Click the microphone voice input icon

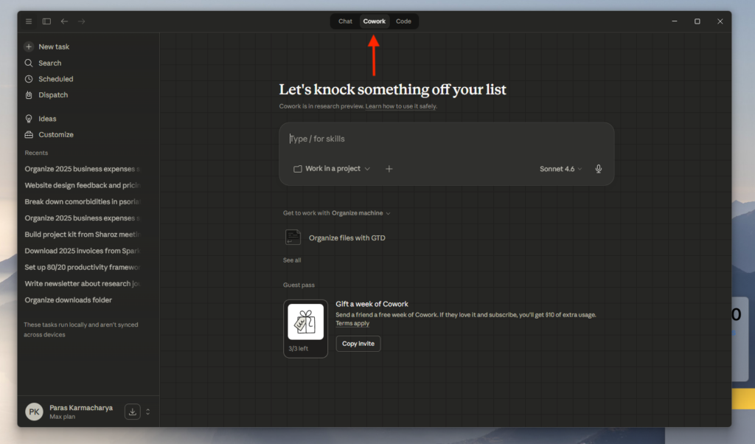(598, 169)
